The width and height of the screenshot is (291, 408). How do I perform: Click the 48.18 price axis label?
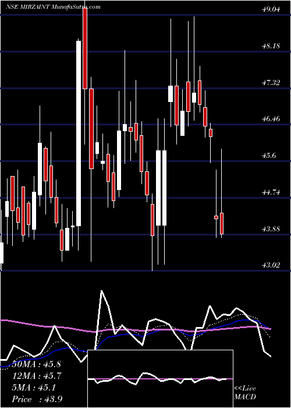coord(271,46)
